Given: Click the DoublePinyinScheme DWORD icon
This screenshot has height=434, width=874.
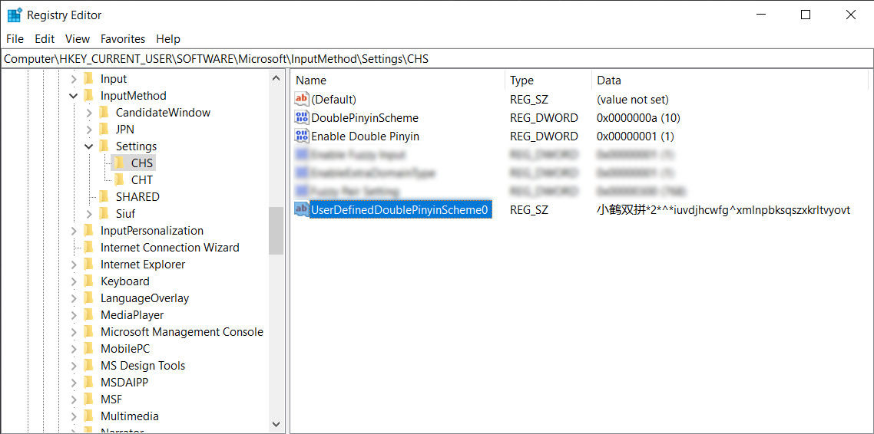Looking at the screenshot, I should (x=302, y=118).
